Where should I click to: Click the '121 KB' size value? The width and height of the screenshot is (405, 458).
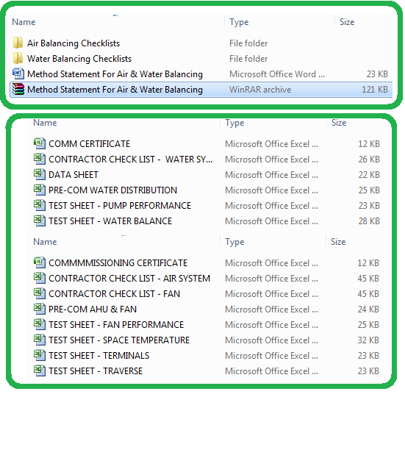(375, 90)
